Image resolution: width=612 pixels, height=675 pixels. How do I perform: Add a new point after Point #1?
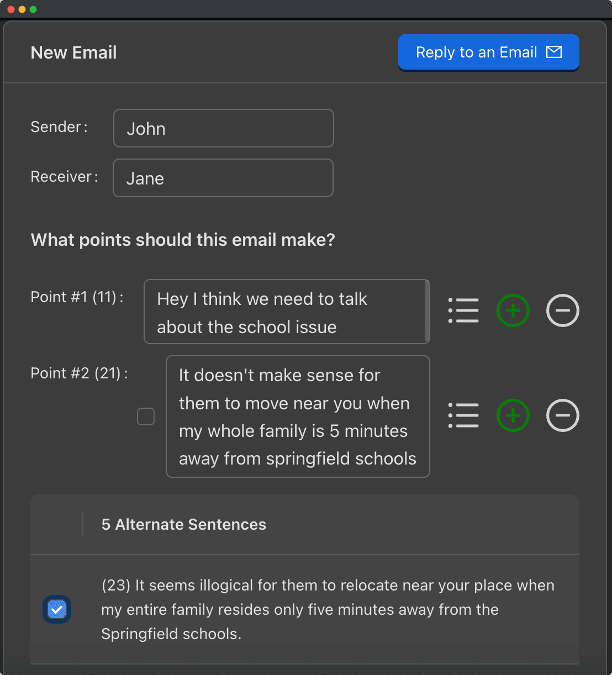[x=513, y=310]
